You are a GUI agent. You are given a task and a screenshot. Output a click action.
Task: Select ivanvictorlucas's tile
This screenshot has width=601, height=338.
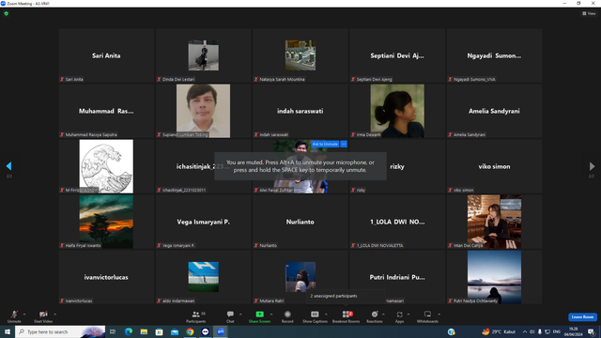tap(106, 277)
